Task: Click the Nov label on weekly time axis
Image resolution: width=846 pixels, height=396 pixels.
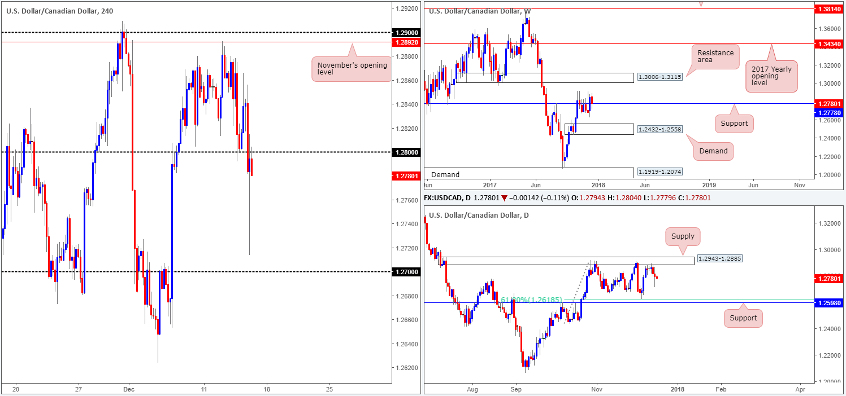Action: [x=799, y=184]
